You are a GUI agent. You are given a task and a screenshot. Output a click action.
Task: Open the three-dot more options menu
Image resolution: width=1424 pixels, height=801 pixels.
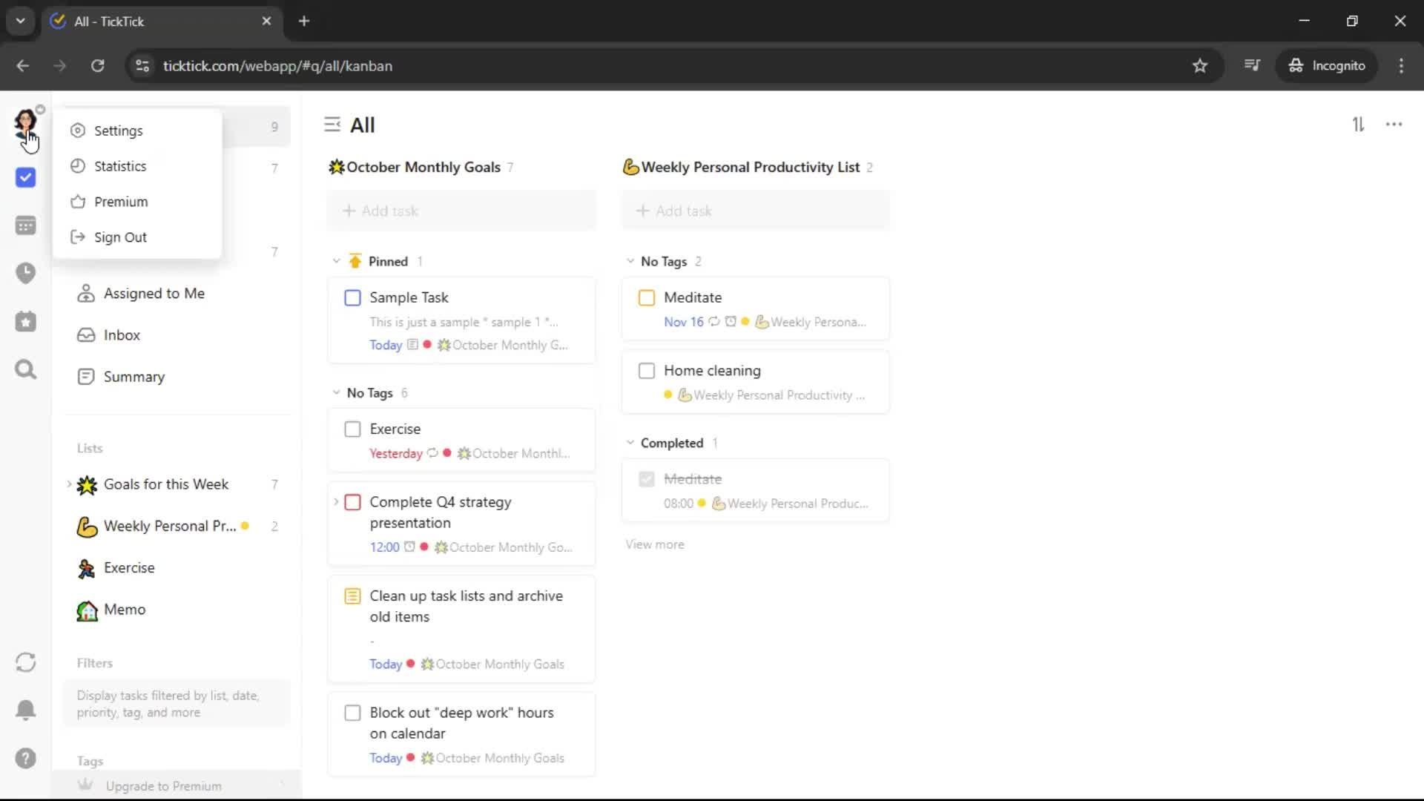click(1394, 125)
